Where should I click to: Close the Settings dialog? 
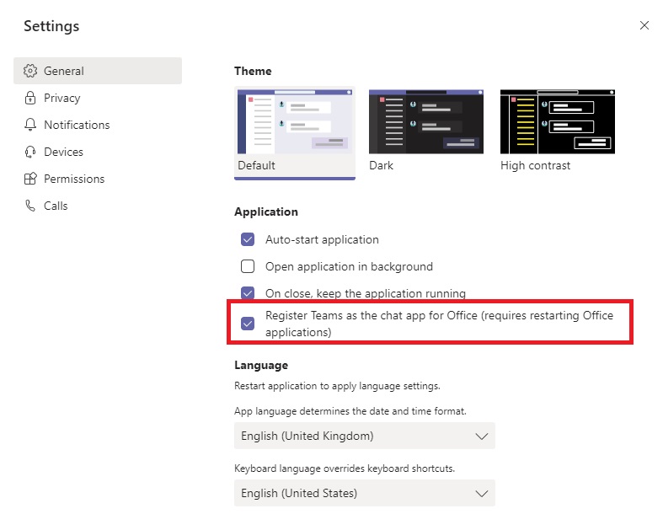coord(644,25)
